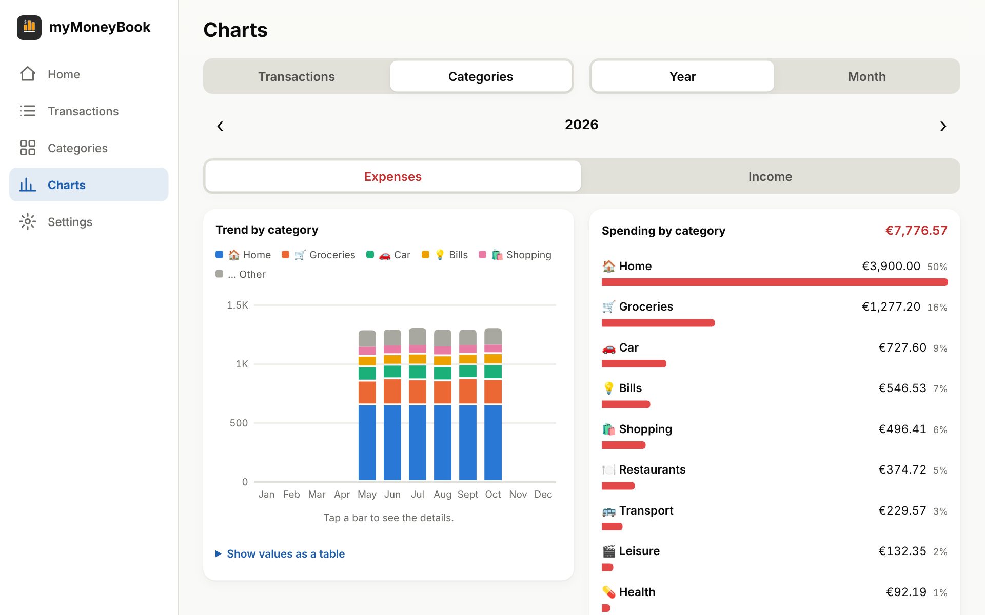
Task: Toggle the green Car legend swatch
Action: [x=370, y=255]
